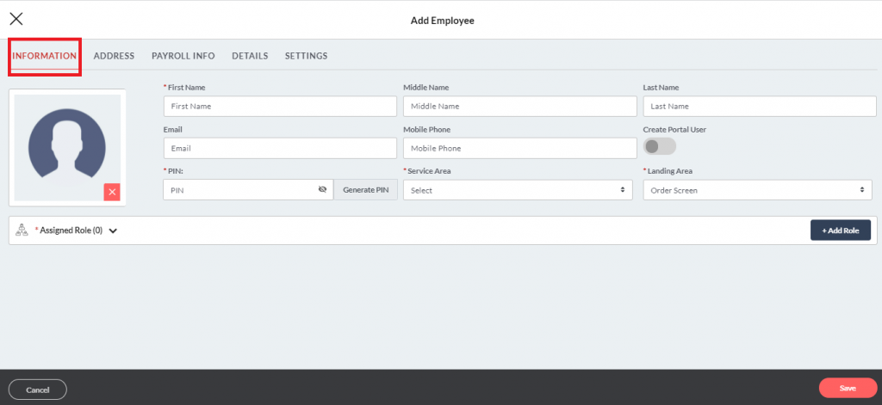
Task: Go to the Details tab
Action: point(250,56)
